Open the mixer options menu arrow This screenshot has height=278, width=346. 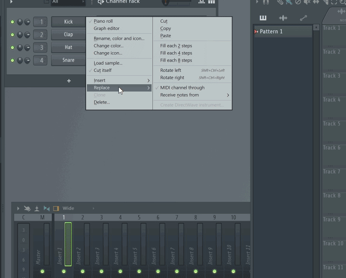click(x=18, y=208)
